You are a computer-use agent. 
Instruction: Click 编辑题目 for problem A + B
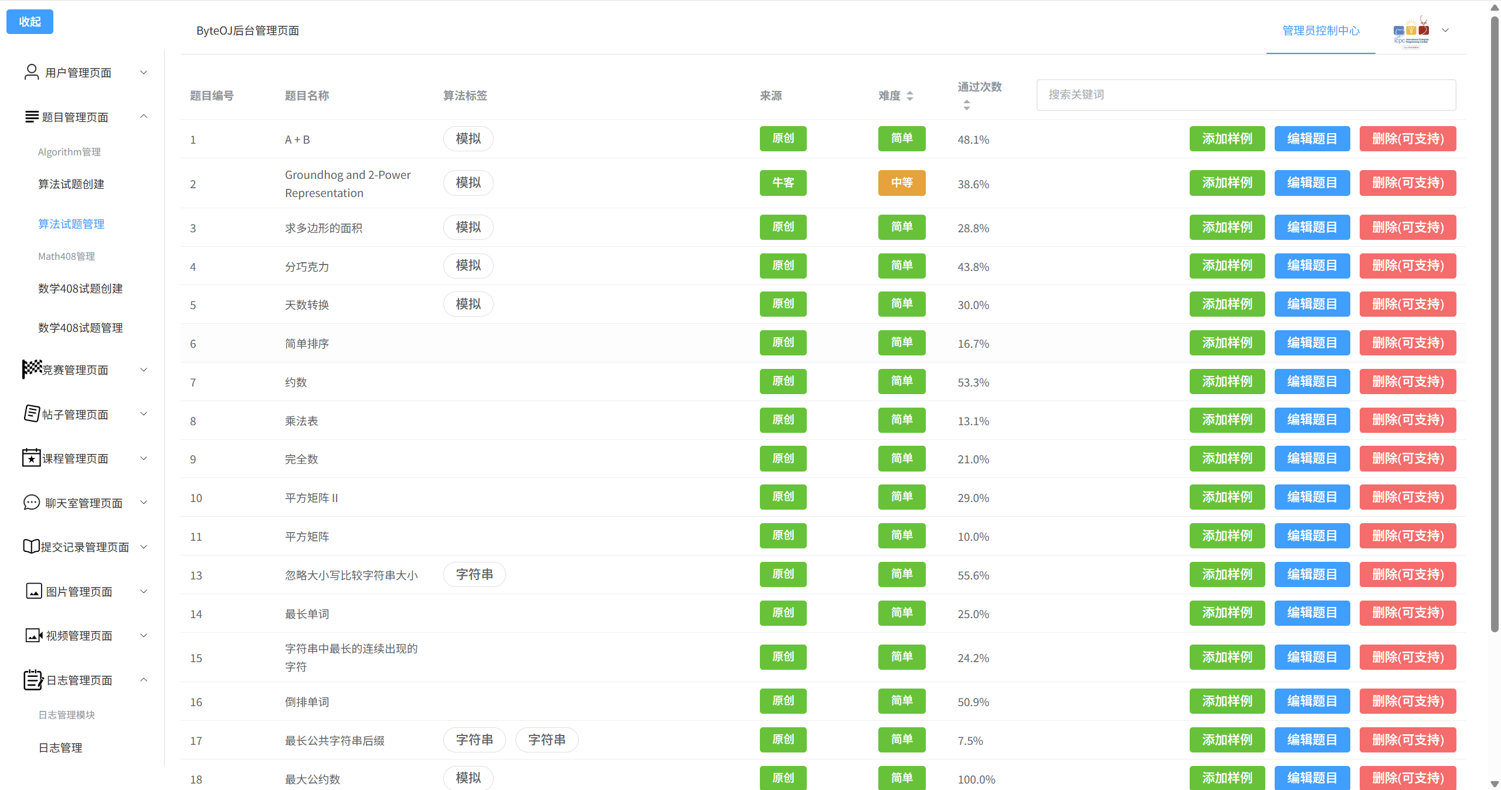pos(1312,139)
